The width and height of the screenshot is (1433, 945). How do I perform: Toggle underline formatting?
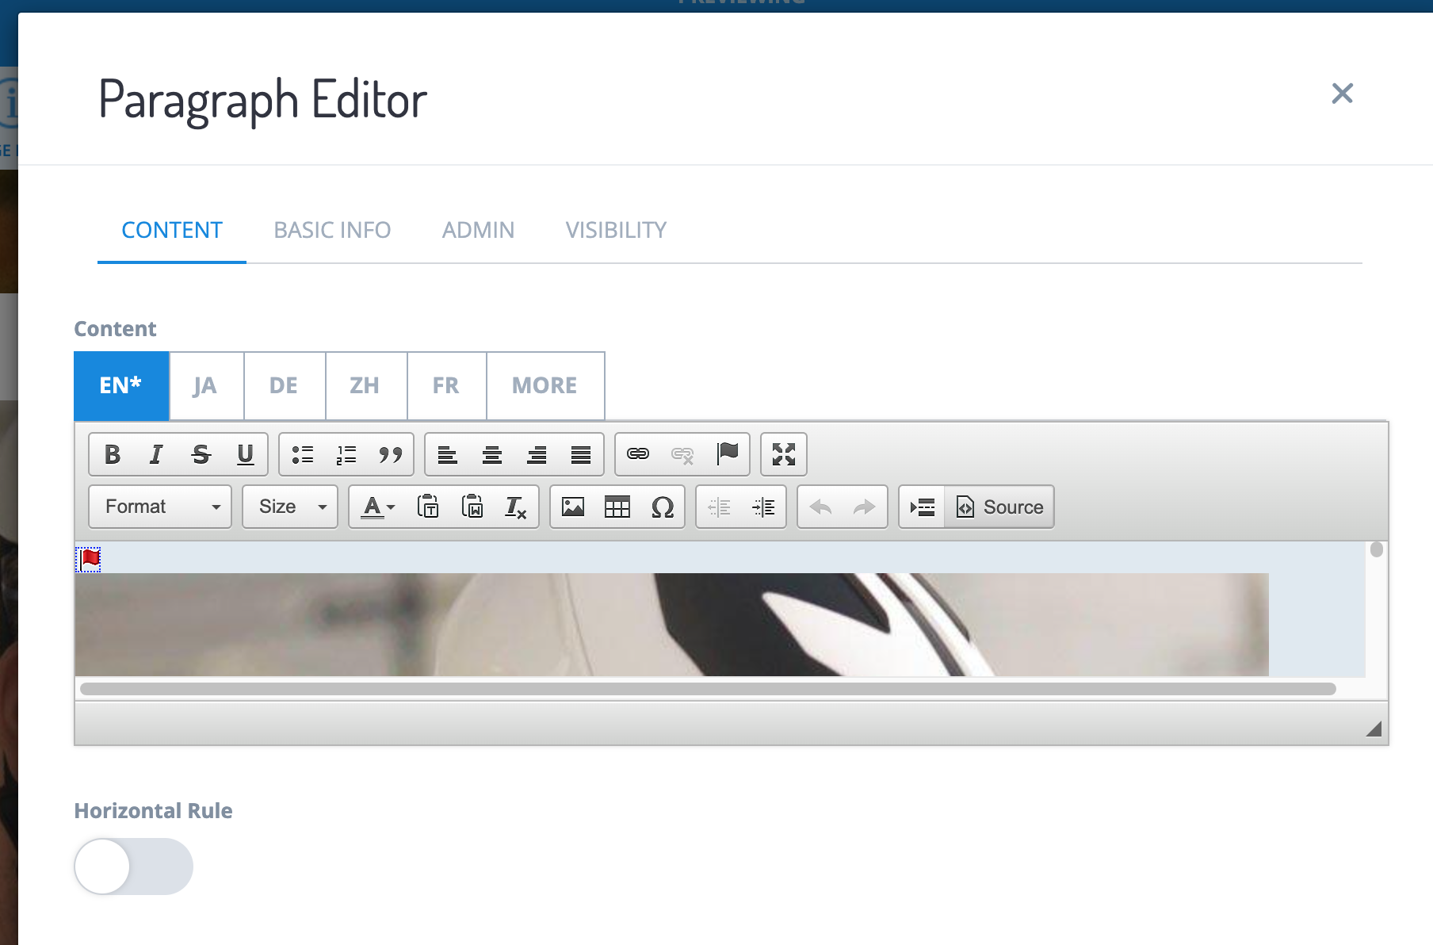[245, 454]
